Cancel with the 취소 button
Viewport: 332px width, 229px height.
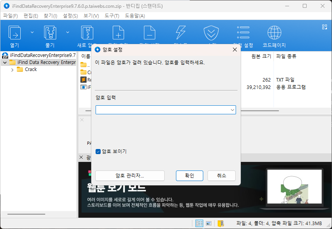coord(222,176)
